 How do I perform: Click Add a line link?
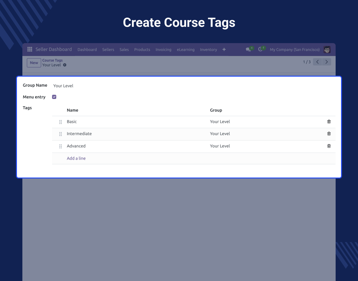[76, 158]
